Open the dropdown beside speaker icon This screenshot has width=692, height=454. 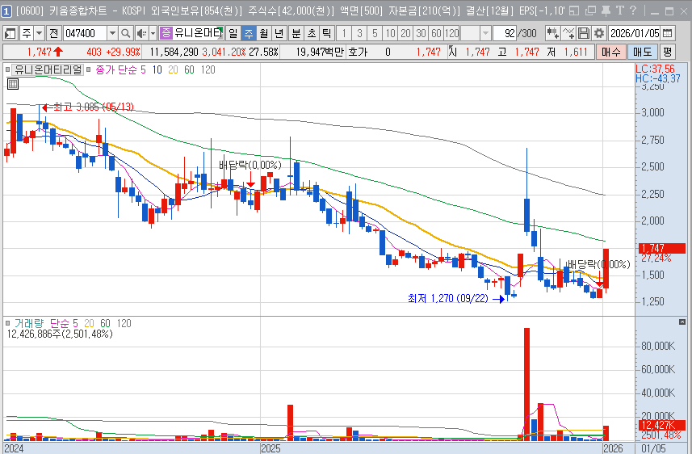tap(153, 33)
